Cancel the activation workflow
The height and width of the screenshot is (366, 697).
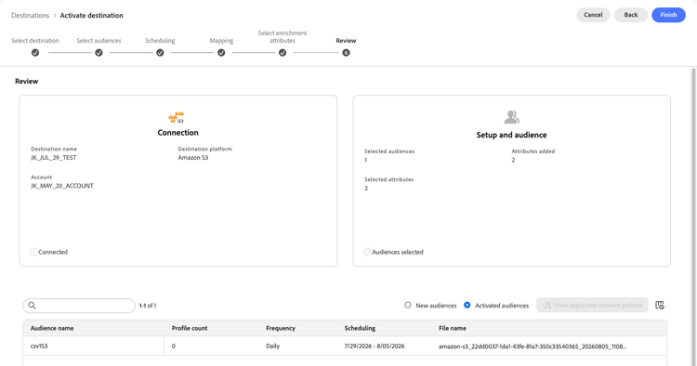(593, 15)
